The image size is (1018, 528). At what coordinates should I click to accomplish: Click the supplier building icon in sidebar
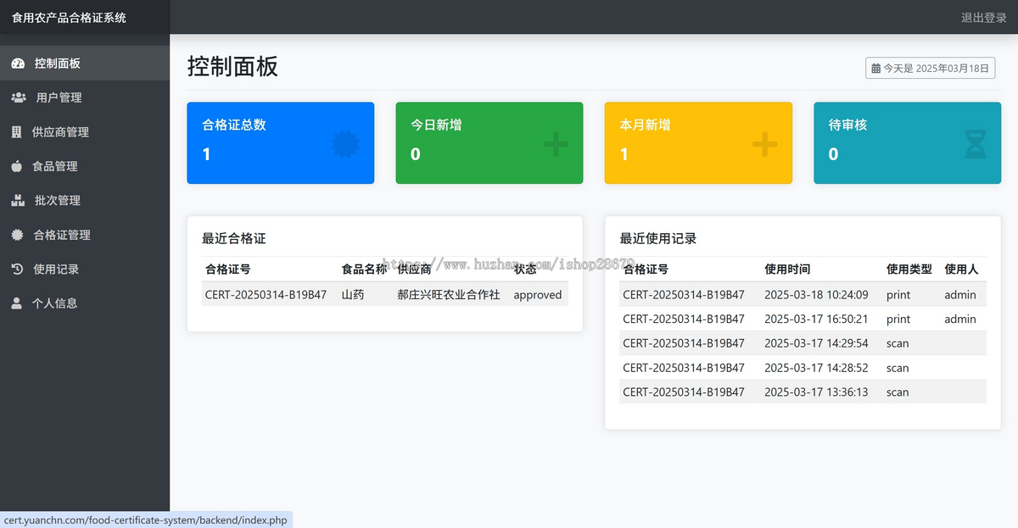click(16, 132)
